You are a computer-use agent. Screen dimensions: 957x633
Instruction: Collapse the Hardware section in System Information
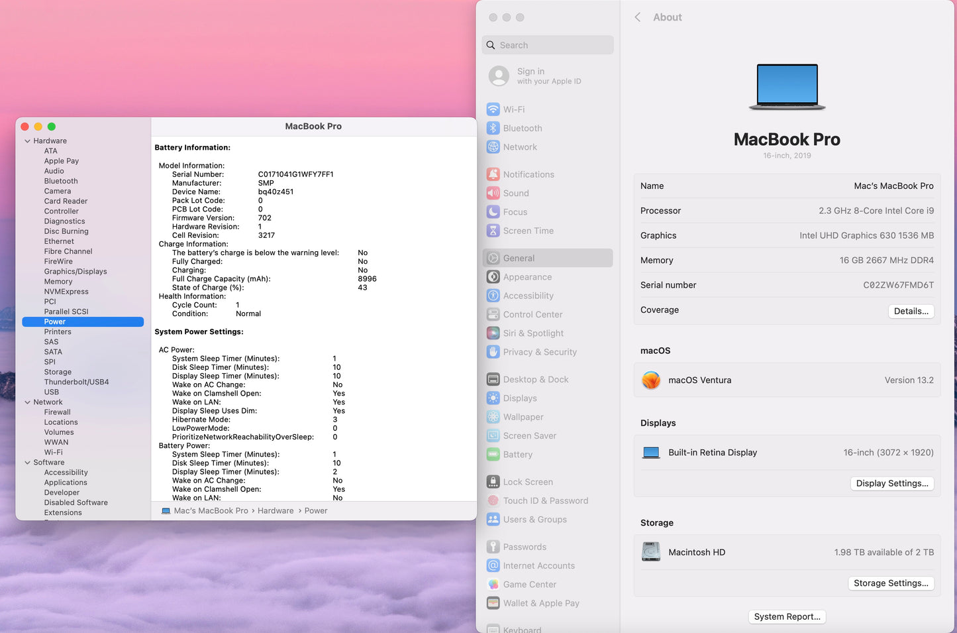click(27, 141)
